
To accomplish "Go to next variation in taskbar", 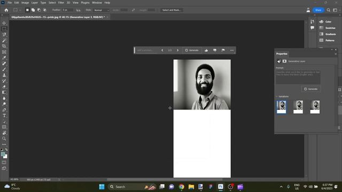I will 177,50.
